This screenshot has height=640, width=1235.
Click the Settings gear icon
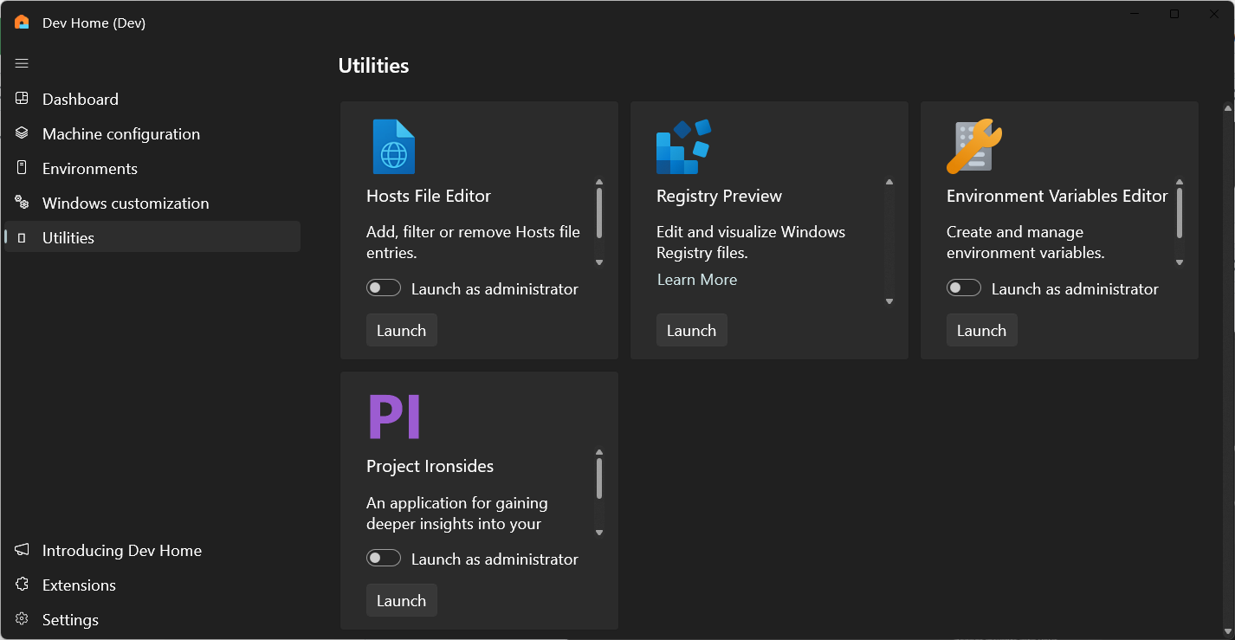pos(22,619)
